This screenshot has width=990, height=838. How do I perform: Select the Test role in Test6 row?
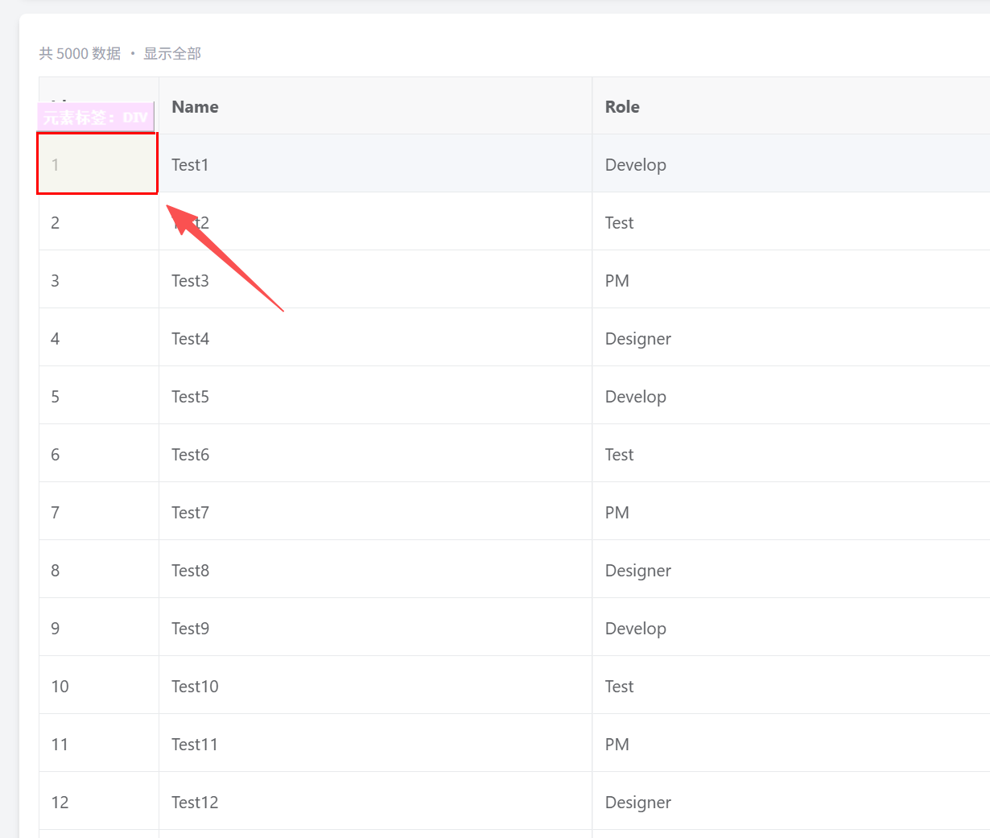[x=619, y=455]
